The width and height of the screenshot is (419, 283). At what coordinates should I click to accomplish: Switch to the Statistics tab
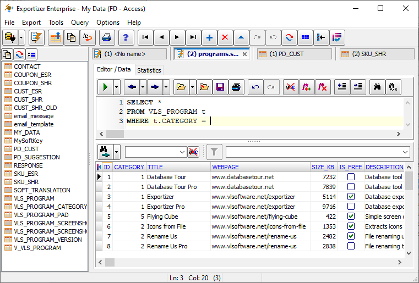coord(149,70)
